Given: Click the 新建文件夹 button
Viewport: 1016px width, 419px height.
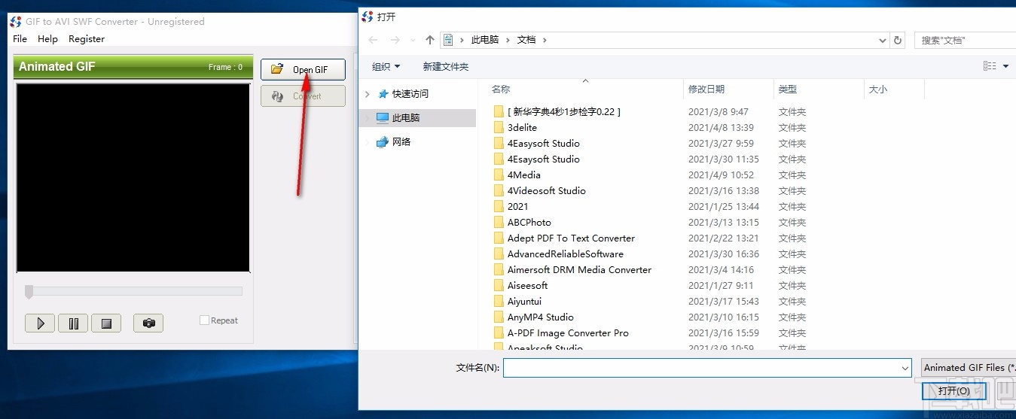Looking at the screenshot, I should [446, 66].
